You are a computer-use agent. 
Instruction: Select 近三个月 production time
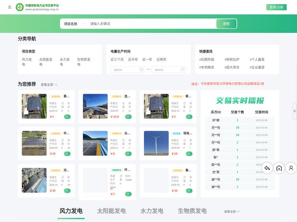[x=117, y=60]
